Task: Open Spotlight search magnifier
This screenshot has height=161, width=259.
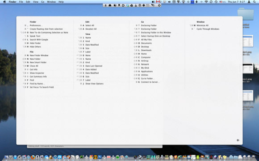Action: pyautogui.click(x=255, y=2)
